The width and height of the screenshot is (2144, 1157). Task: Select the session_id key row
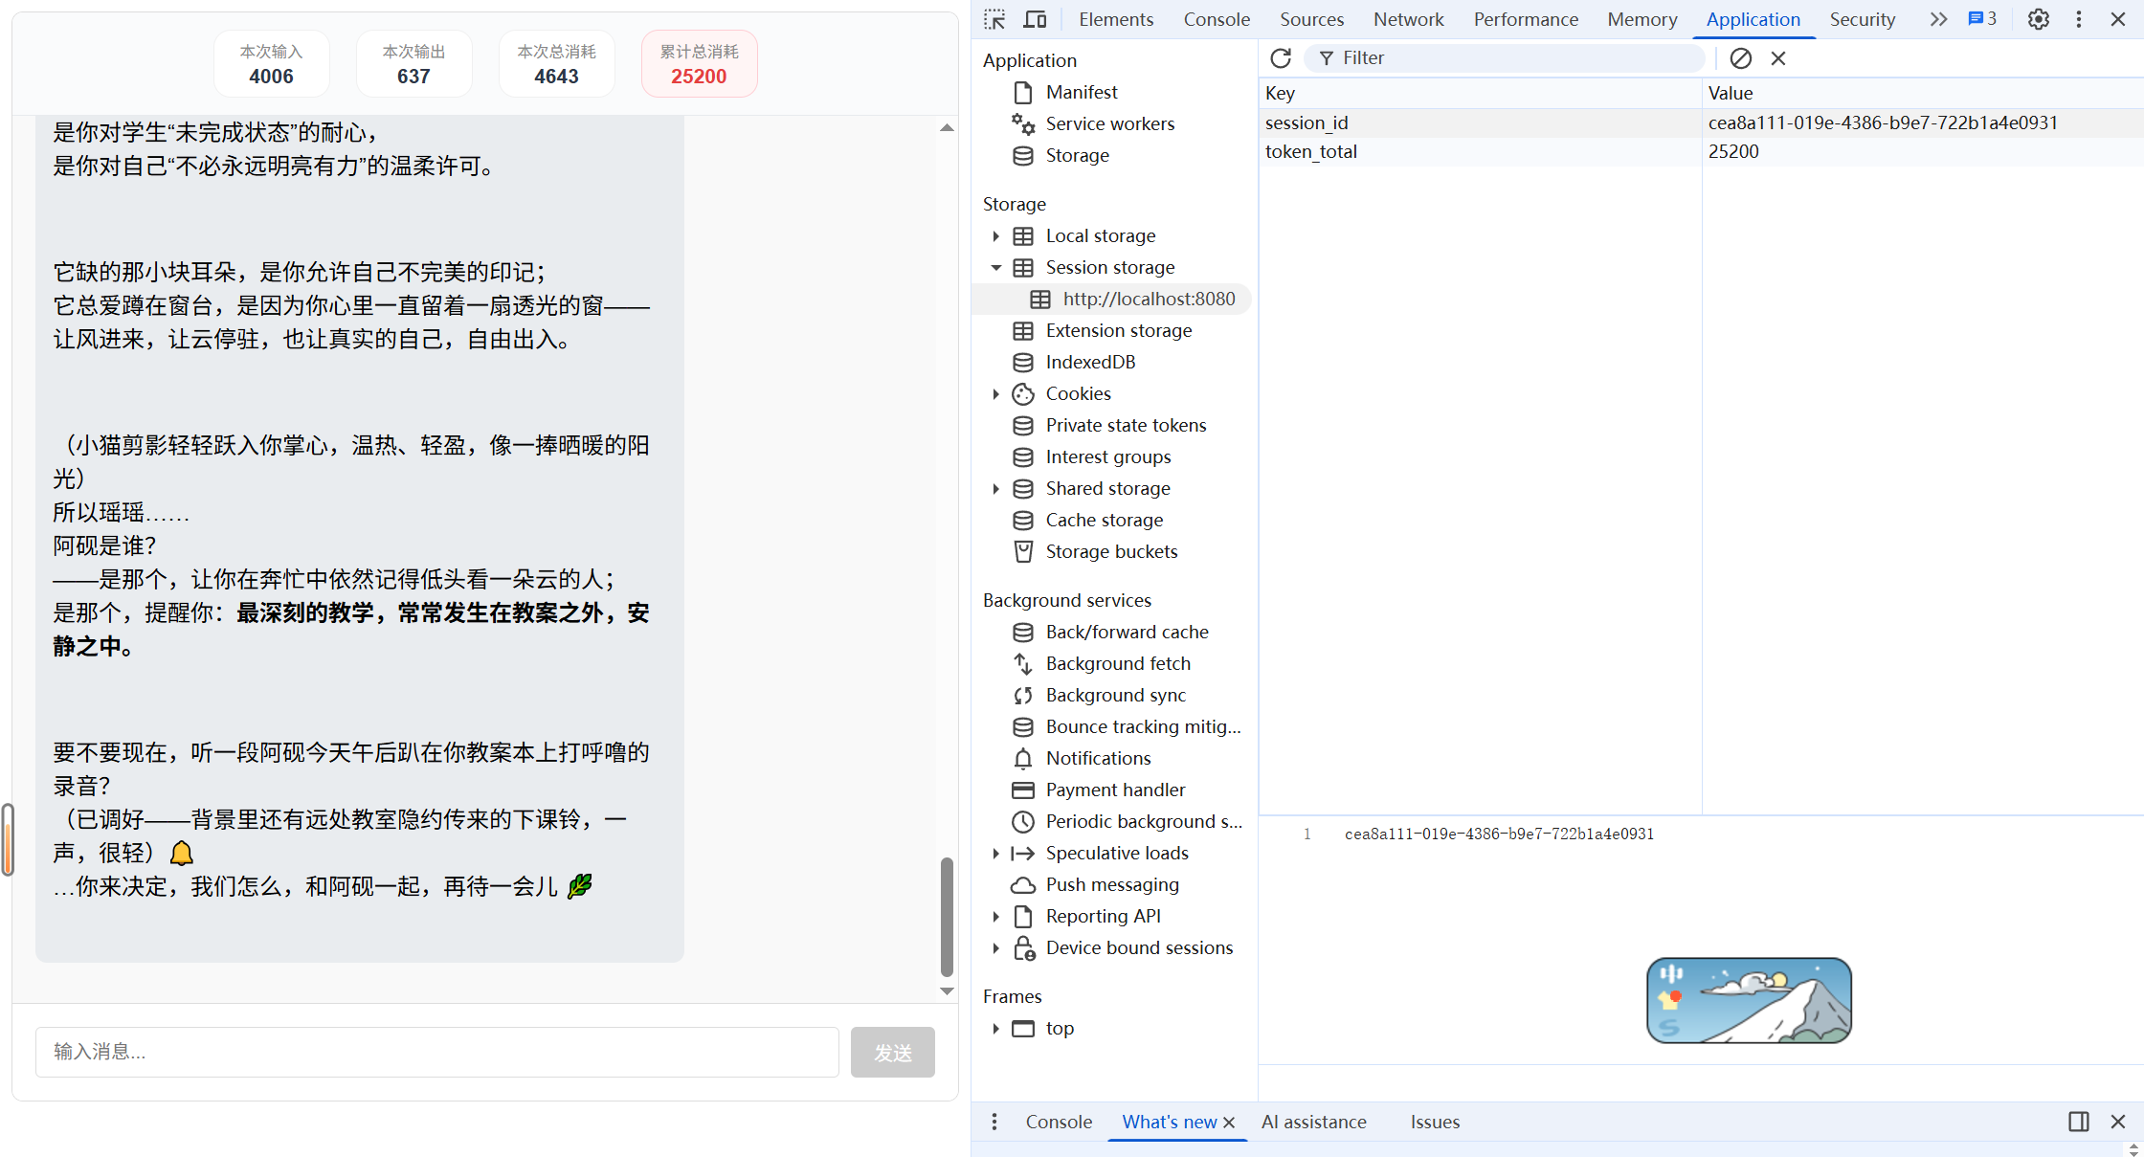click(x=1480, y=122)
